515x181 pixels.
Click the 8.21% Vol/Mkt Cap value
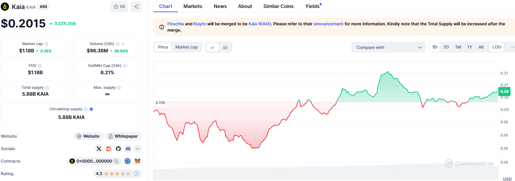click(x=107, y=72)
